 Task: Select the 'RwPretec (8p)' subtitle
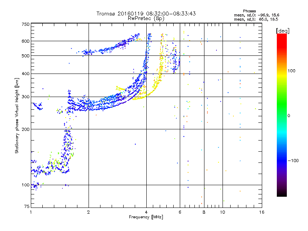[x=146, y=18]
